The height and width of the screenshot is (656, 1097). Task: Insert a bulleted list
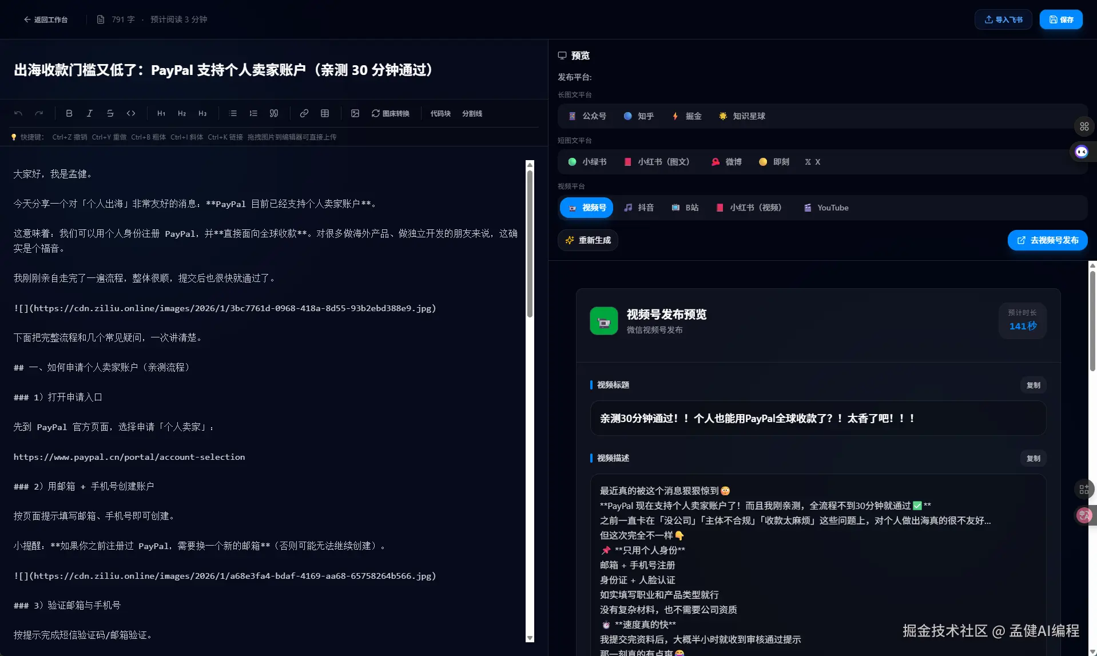[x=233, y=113]
